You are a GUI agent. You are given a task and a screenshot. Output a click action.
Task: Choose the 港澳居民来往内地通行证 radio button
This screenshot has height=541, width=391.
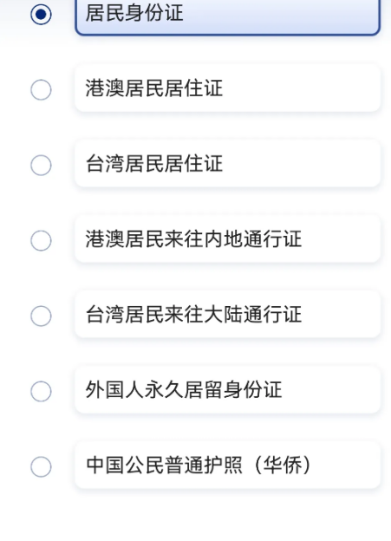point(41,240)
